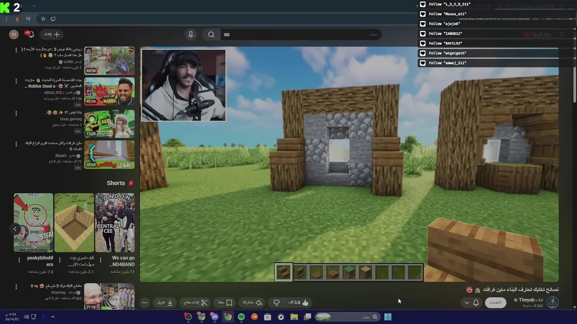Open File Explorer from the taskbar
The width and height of the screenshot is (577, 324).
[294, 317]
